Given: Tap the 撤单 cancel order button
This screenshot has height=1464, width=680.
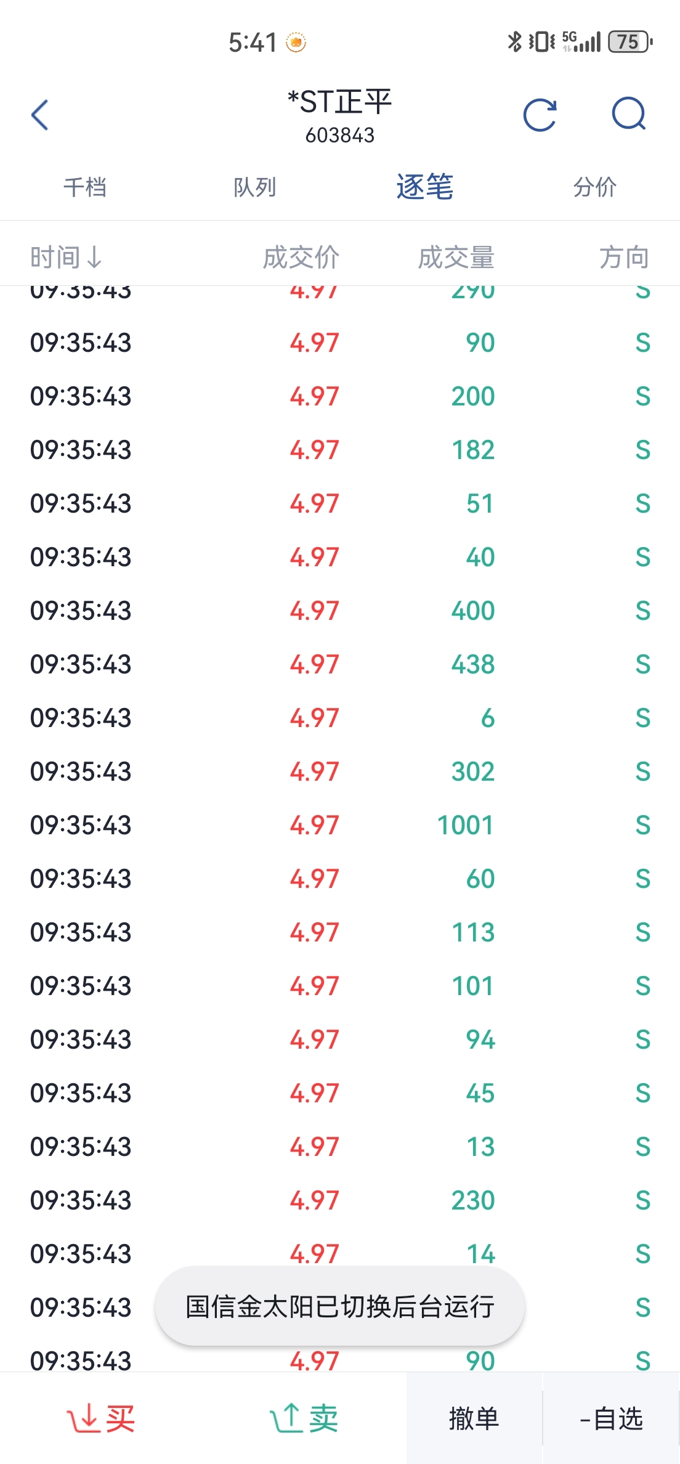Looking at the screenshot, I should tap(474, 1418).
